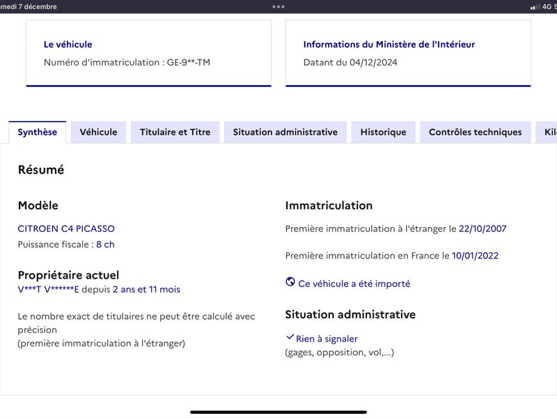Click registration number GE-9**-TM
This screenshot has width=557, height=418.
click(189, 63)
